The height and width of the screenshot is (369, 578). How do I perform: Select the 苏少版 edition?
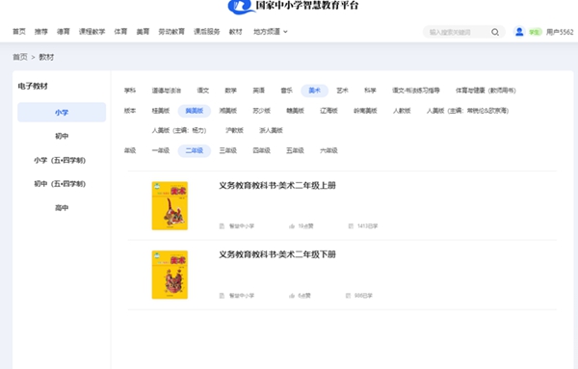click(261, 111)
